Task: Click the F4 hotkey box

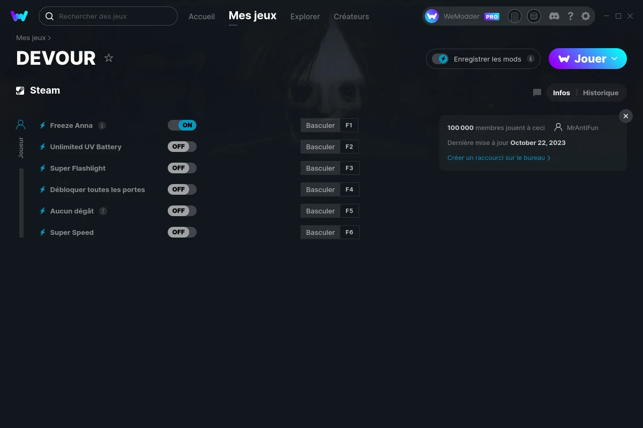Action: [349, 189]
